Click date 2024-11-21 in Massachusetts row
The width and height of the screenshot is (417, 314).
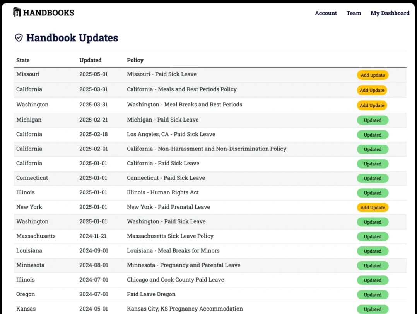(x=93, y=236)
